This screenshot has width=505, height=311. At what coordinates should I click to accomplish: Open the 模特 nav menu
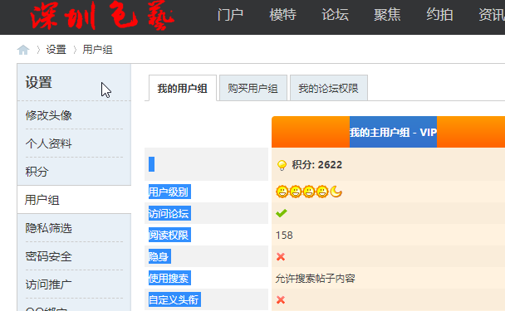[282, 15]
